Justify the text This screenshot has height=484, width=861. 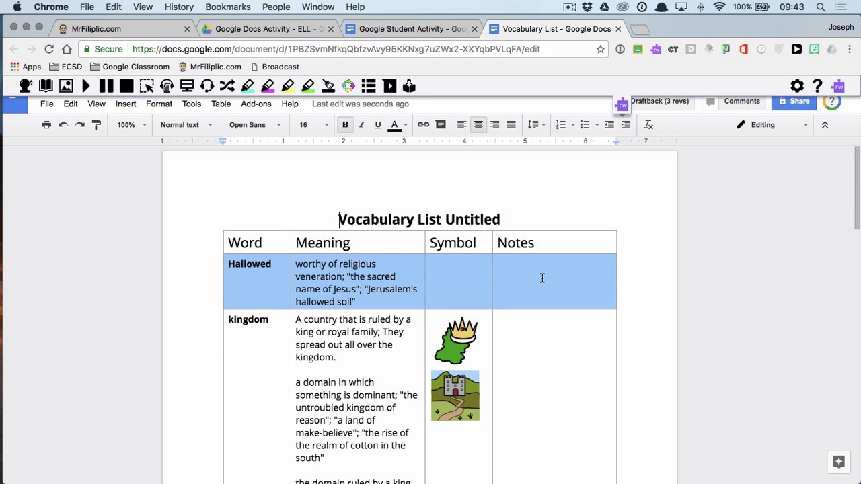click(x=511, y=125)
